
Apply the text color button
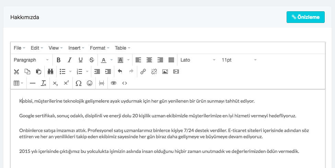click(x=104, y=60)
